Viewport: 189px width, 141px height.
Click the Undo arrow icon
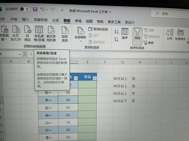point(42,9)
